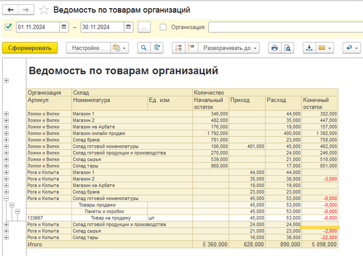The width and height of the screenshot is (363, 256).
Task: Expand Ложки и Вилки Склад брака row
Action: (x=6, y=140)
